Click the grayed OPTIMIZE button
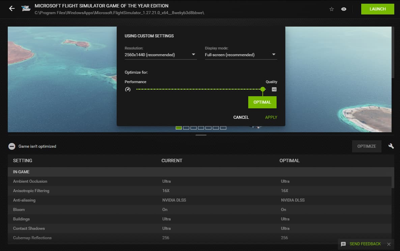Viewport: 400px width, 251px height. coord(367,146)
